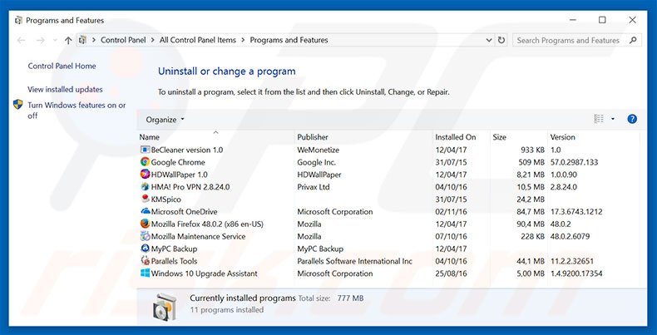Open the recent locations dropdown arrow
This screenshot has height=335, width=657.
(55, 40)
